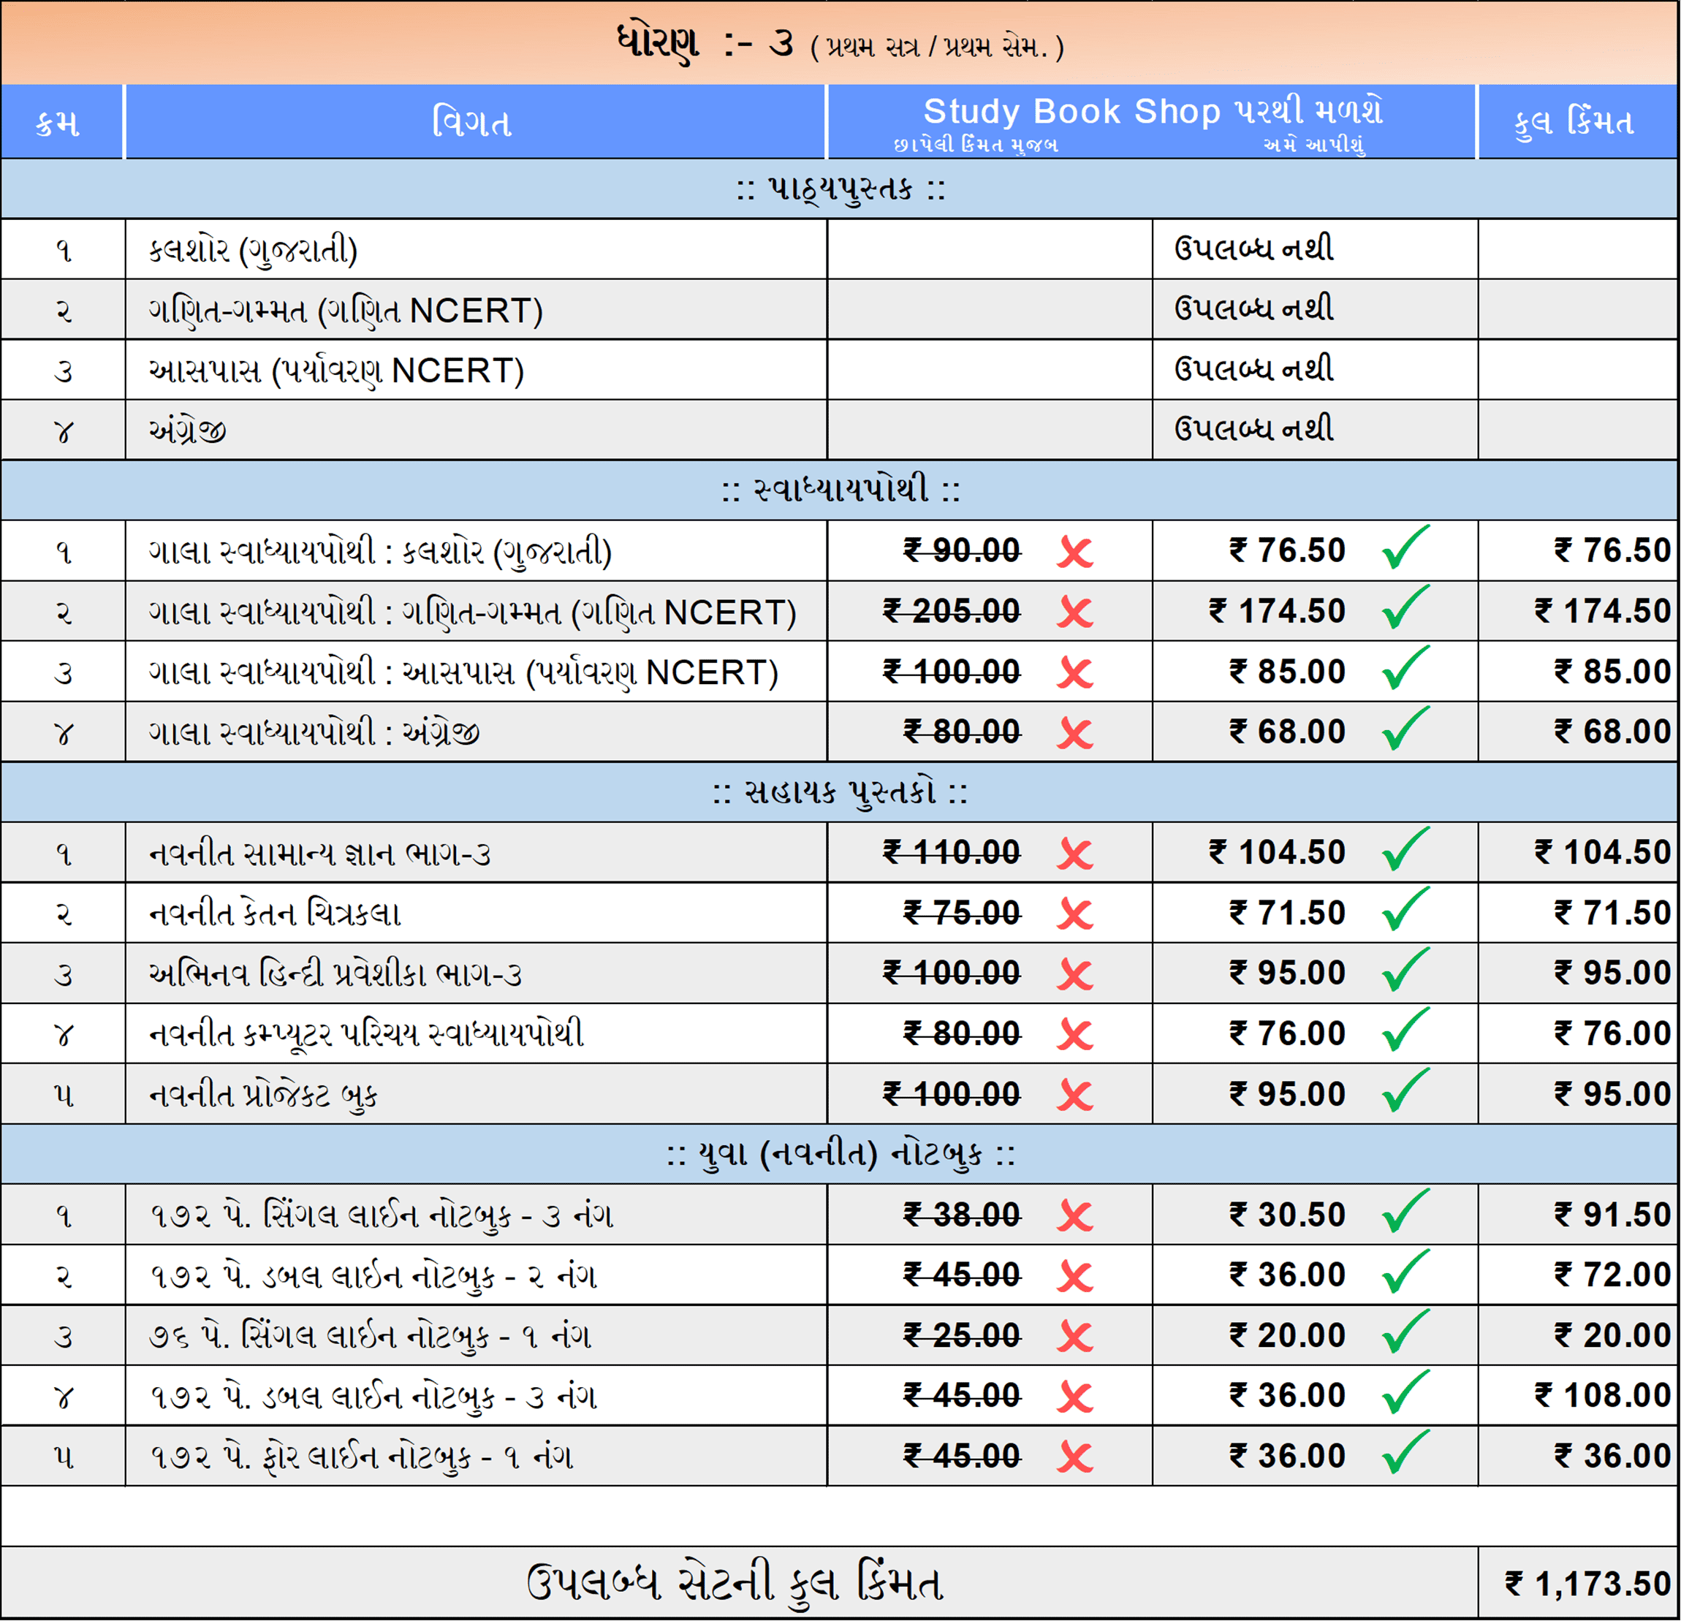
Task: Click red cross beside ₹ 25.00 price
Action: 1074,1337
